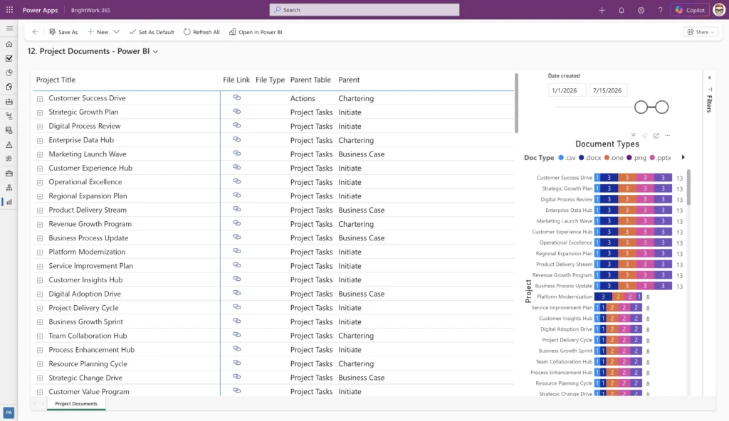Open the checklist icon in the sidebar
The height and width of the screenshot is (421, 729).
tap(9, 58)
